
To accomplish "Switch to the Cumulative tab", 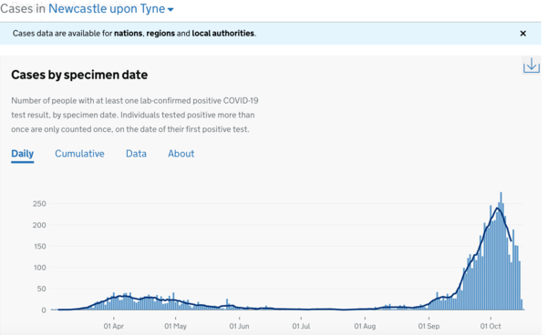I will 79,154.
